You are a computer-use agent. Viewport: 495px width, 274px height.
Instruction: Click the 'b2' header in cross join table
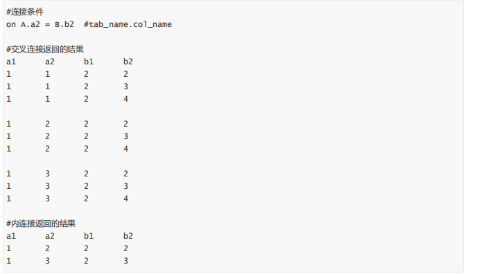(128, 62)
